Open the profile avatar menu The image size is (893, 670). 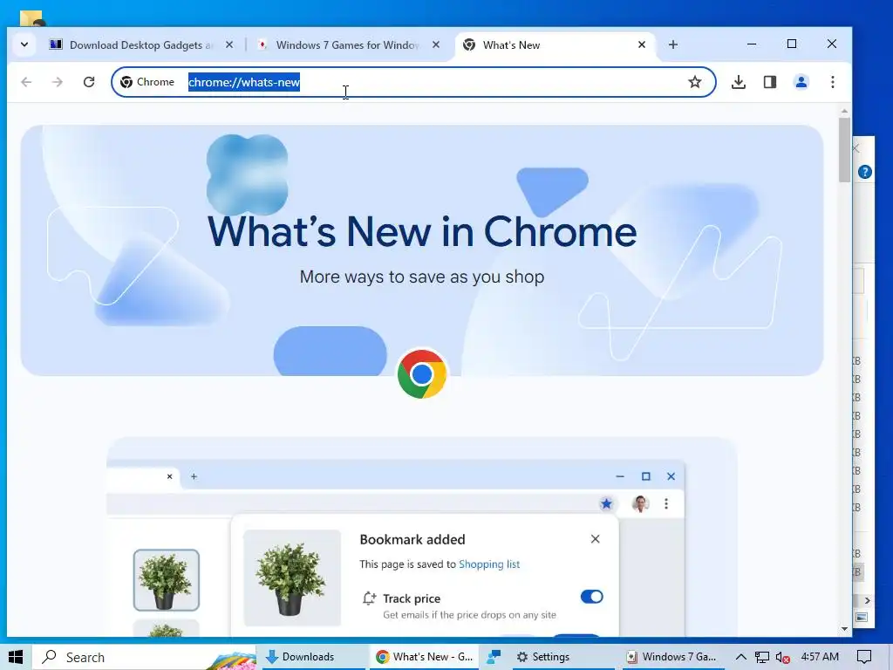[x=801, y=82]
